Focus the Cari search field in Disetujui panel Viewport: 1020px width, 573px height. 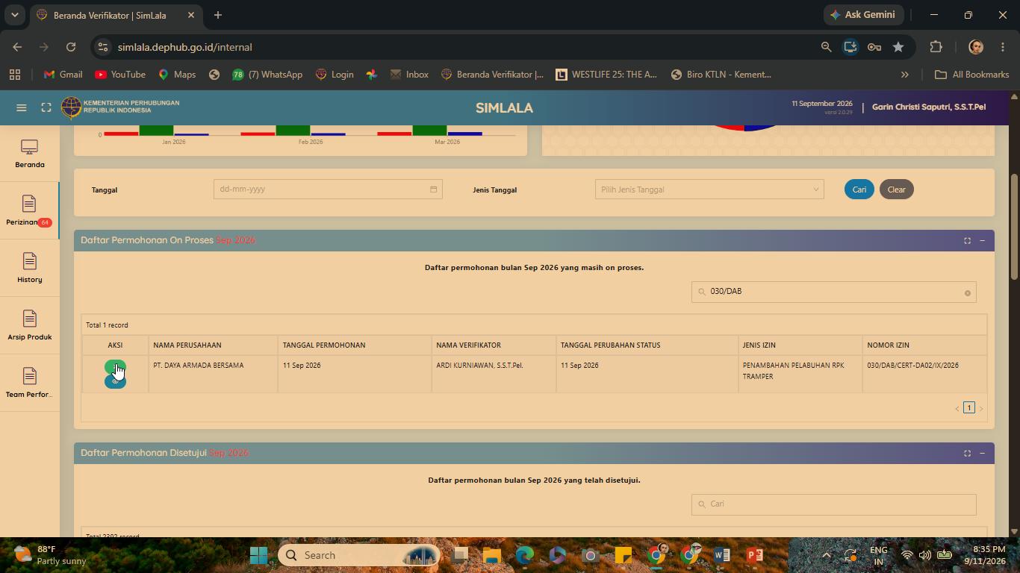(833, 504)
